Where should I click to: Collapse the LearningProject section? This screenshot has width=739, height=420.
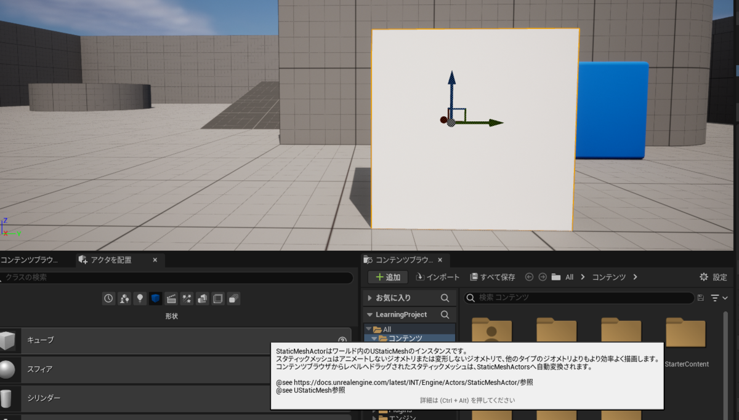click(369, 314)
